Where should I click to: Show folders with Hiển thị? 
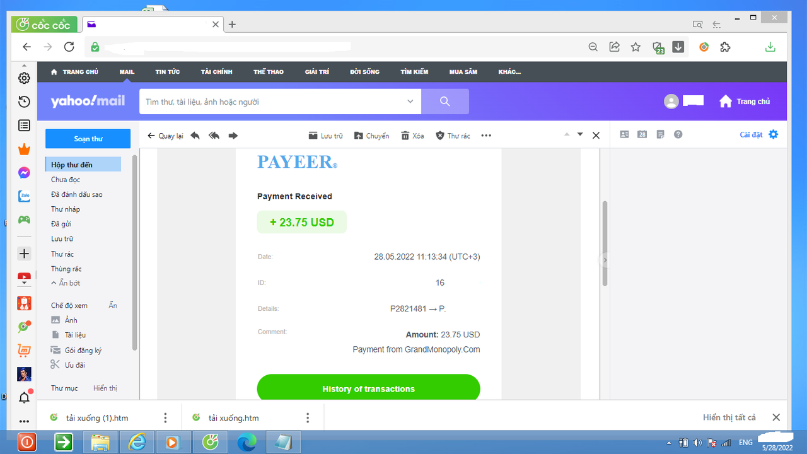click(105, 388)
